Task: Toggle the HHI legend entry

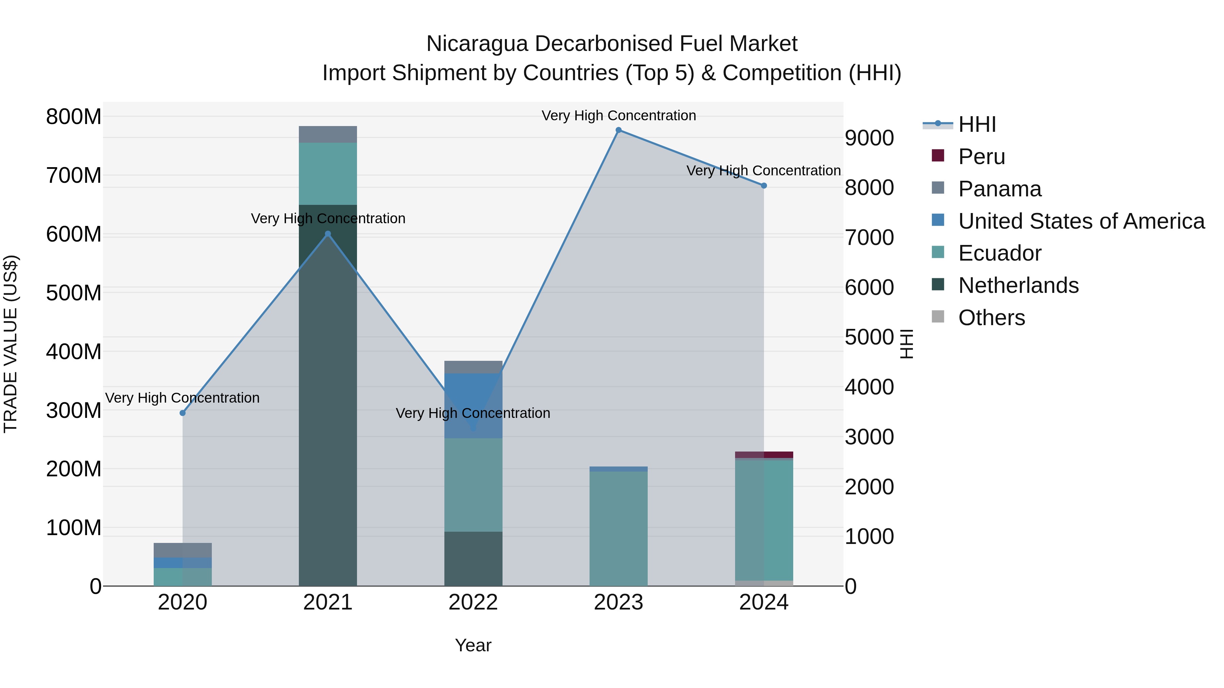Action: pos(959,124)
